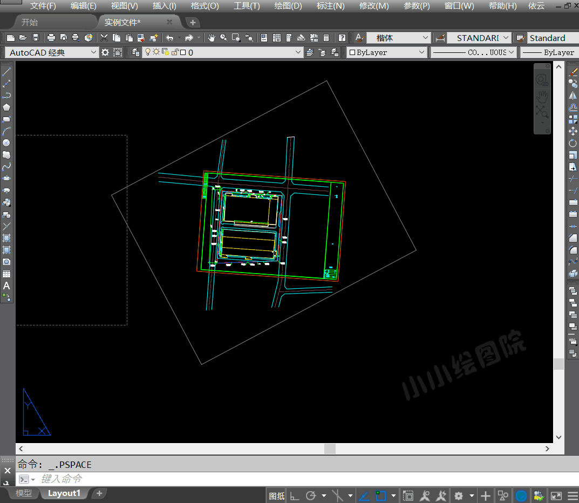Viewport: 579px width, 503px height.
Task: Select the Rectangle draw tool
Action: pos(6,119)
